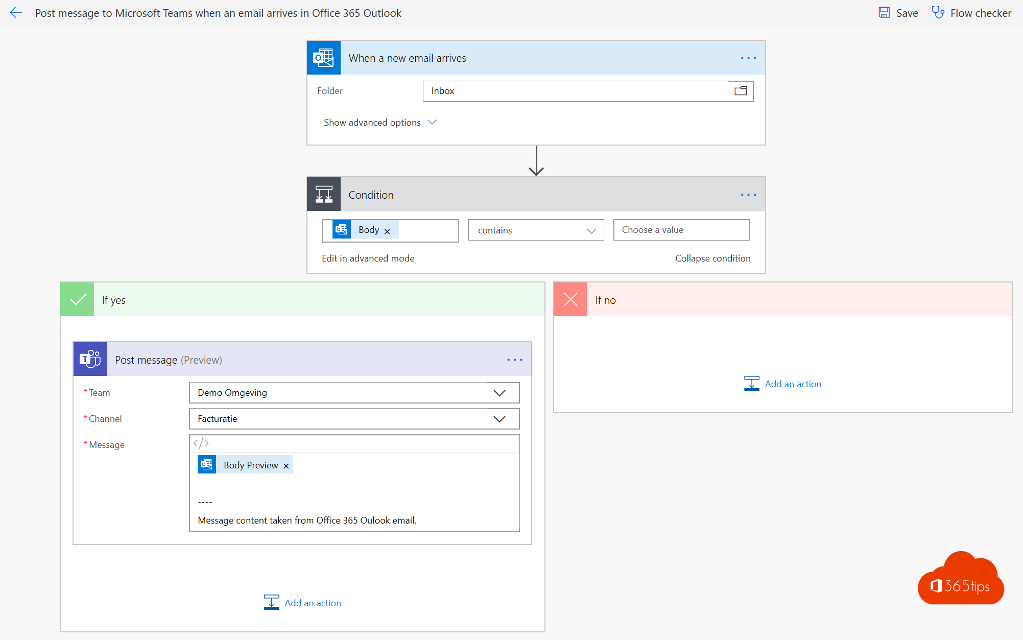This screenshot has width=1023, height=640.
Task: Click the If no branch header
Action: point(783,299)
